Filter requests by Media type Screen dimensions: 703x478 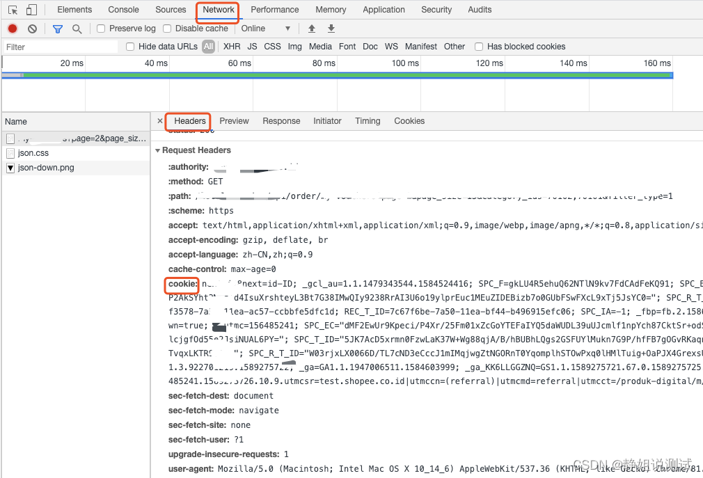pos(321,47)
